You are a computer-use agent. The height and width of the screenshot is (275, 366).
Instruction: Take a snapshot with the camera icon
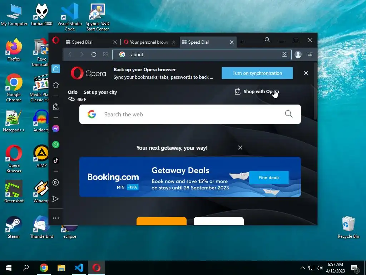[284, 54]
